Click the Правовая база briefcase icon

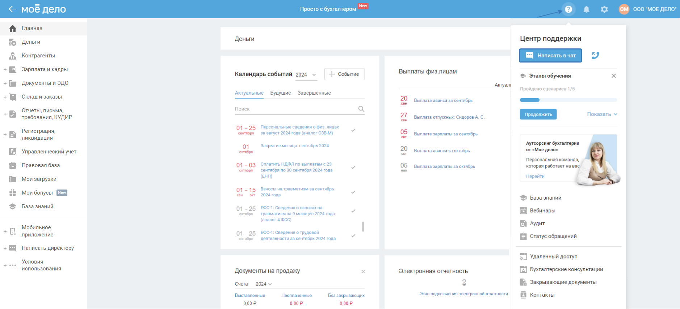[x=13, y=165]
